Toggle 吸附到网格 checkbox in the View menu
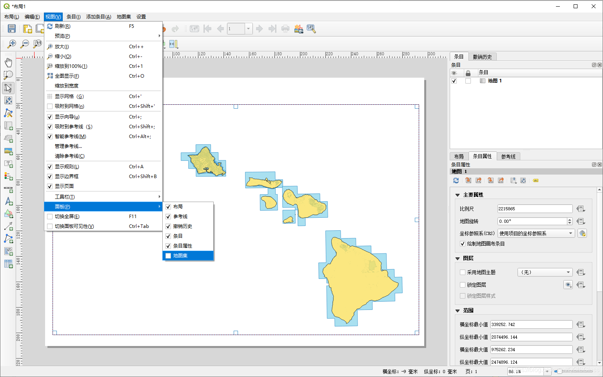Image resolution: width=603 pixels, height=377 pixels. tap(50, 106)
